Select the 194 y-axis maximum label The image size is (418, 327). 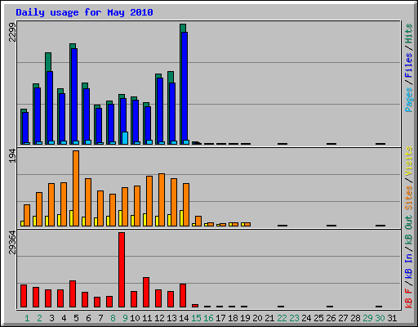point(12,156)
